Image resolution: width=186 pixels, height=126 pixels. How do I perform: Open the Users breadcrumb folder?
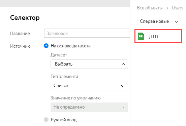click(178, 8)
